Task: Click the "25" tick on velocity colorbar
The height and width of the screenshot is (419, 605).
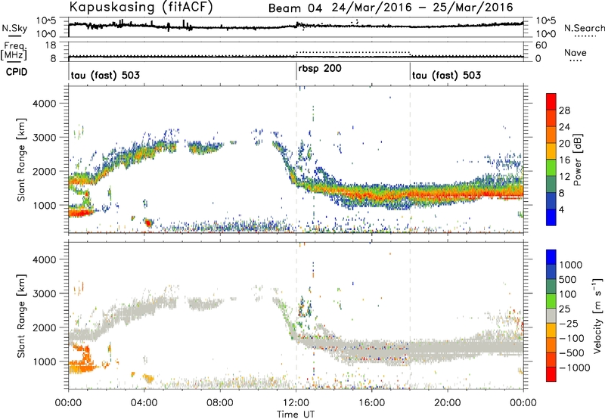Action: pyautogui.click(x=565, y=309)
